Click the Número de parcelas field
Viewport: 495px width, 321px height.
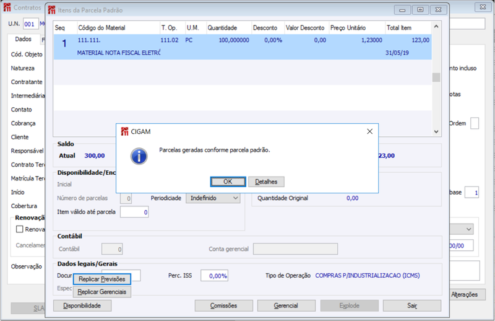[x=126, y=198]
